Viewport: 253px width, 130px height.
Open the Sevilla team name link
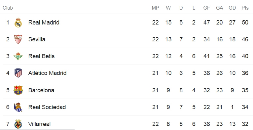(x=37, y=39)
